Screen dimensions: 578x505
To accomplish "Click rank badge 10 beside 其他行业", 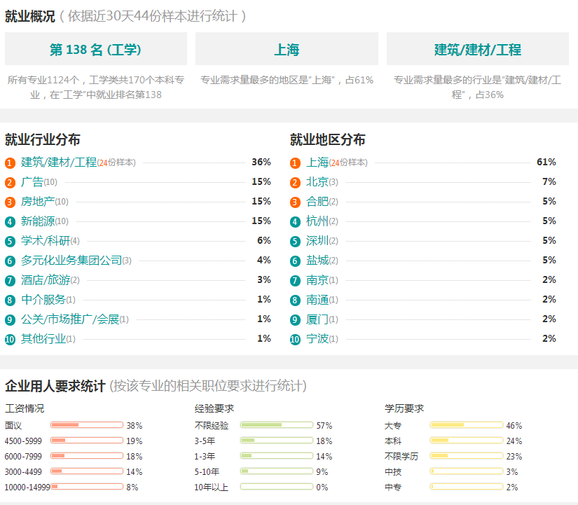I will pyautogui.click(x=10, y=339).
